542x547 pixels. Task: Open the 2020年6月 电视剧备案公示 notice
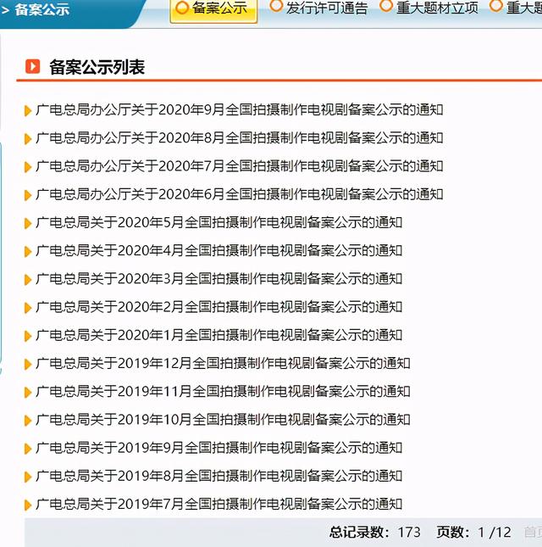240,194
